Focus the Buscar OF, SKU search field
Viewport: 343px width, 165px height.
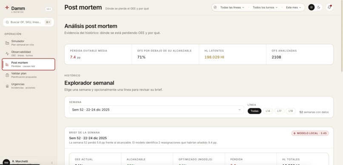(29, 22)
